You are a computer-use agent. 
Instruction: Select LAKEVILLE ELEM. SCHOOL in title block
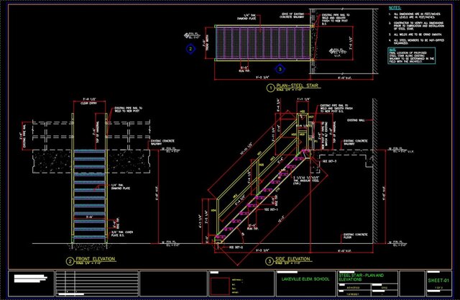pyautogui.click(x=305, y=279)
